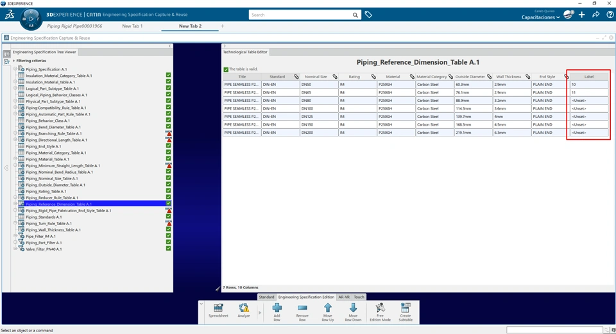Expand Insulation_Material_Table A.1 node
The image size is (616, 334).
[15, 81]
